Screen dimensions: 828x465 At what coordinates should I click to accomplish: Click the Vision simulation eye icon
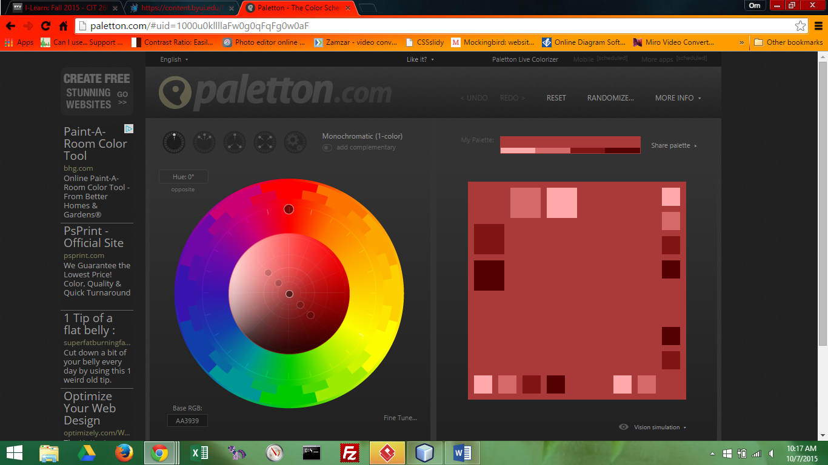click(623, 427)
